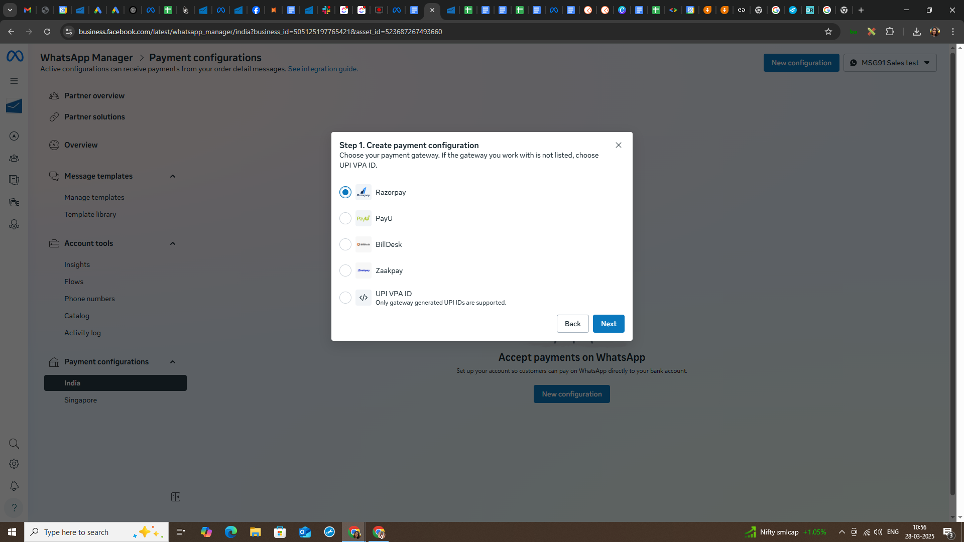This screenshot has height=542, width=964.
Task: Select UPI VPA ID radio option
Action: (x=345, y=298)
